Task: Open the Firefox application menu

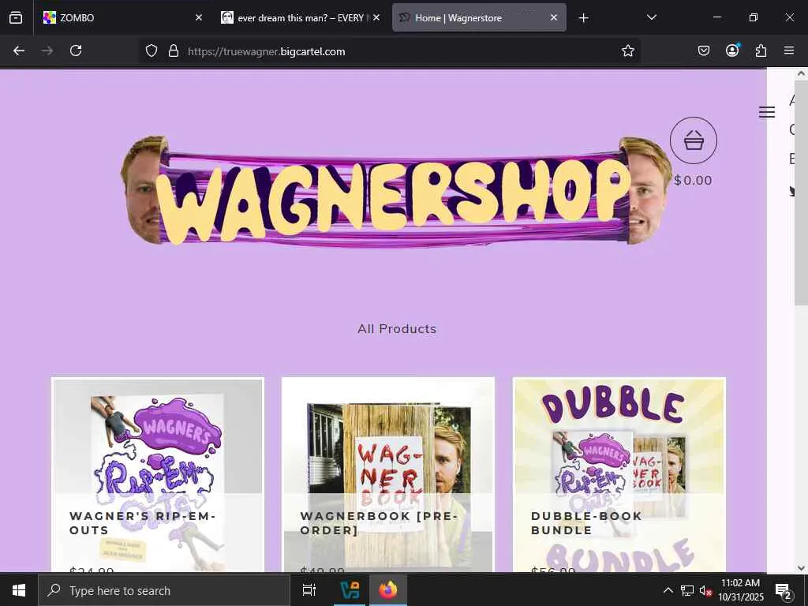Action: pyautogui.click(x=789, y=51)
